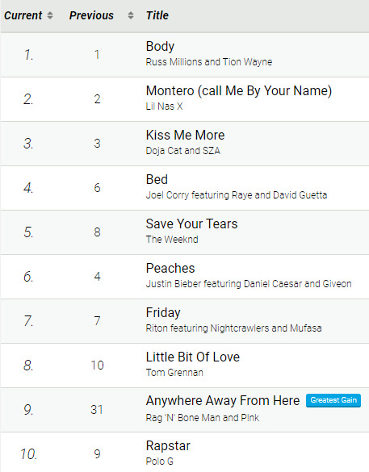Click artist Russ Millions and Tion Wayne
This screenshot has width=369, height=472.
[209, 62]
